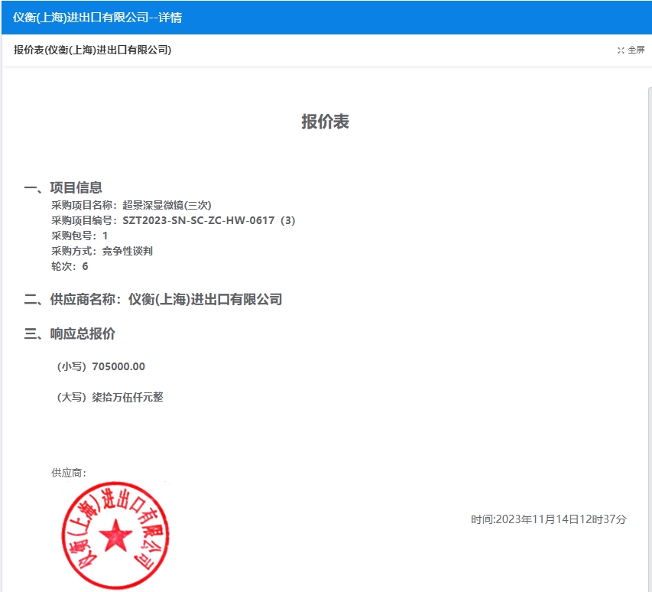Click the section heading 一、项目信息
The height and width of the screenshot is (592, 652).
coord(63,187)
